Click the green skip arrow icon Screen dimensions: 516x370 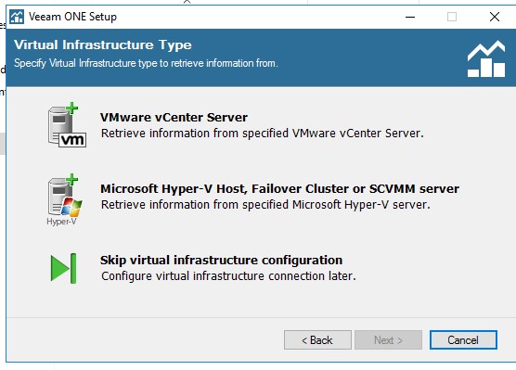(x=63, y=268)
